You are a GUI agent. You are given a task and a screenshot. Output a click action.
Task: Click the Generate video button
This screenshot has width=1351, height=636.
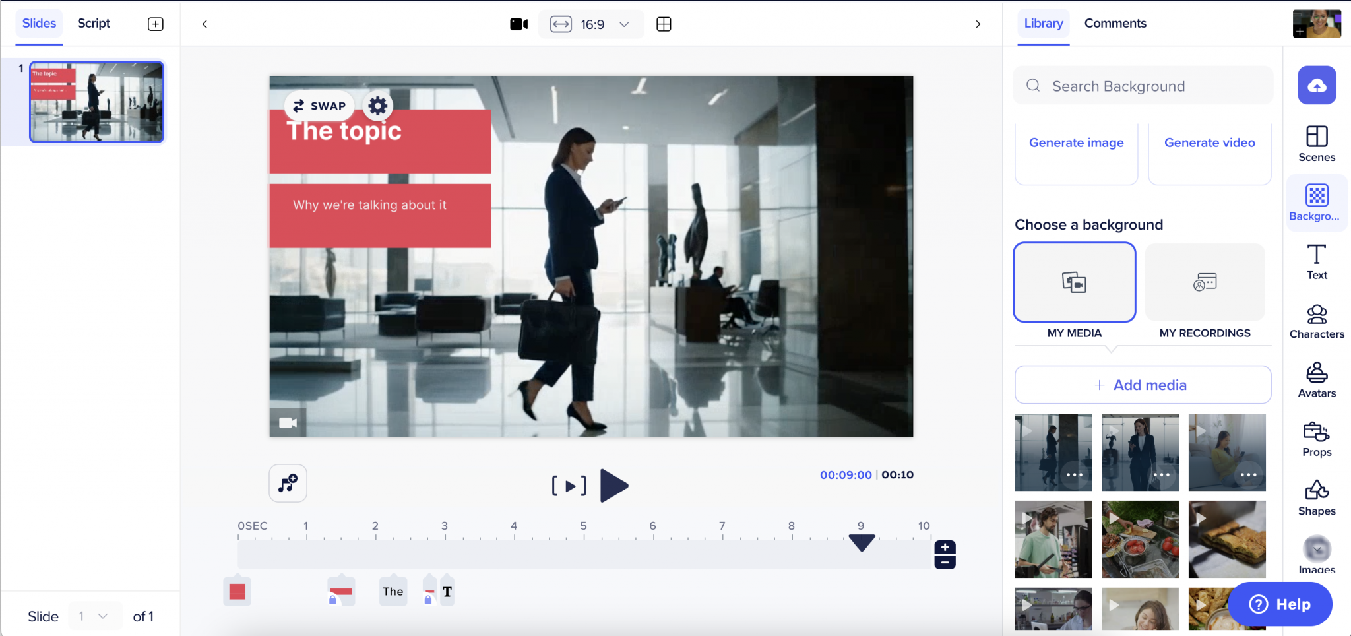(x=1209, y=143)
